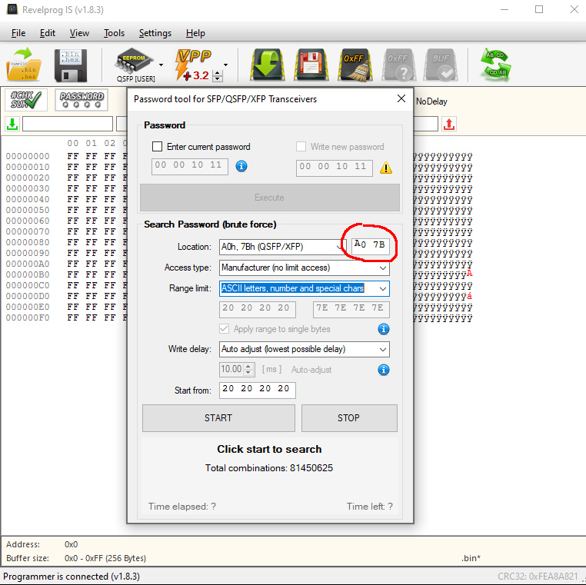Tick the Enter current password checkbox
The height and width of the screenshot is (585, 586).
pos(158,146)
